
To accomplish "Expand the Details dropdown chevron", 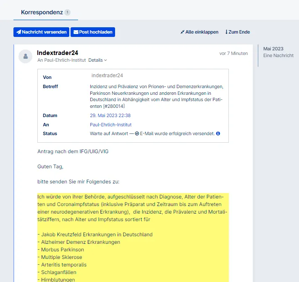I will (106, 60).
